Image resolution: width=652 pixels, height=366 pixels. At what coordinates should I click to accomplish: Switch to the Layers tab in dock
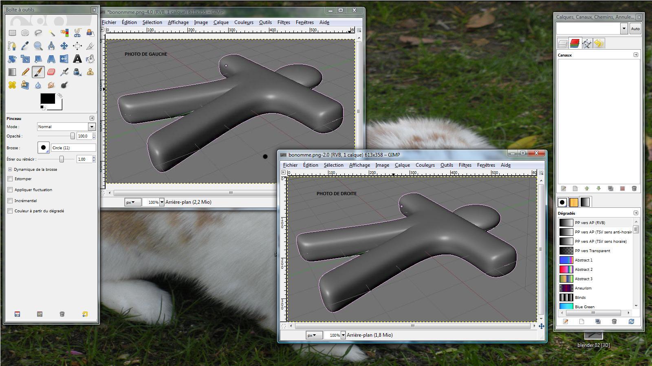pyautogui.click(x=563, y=44)
